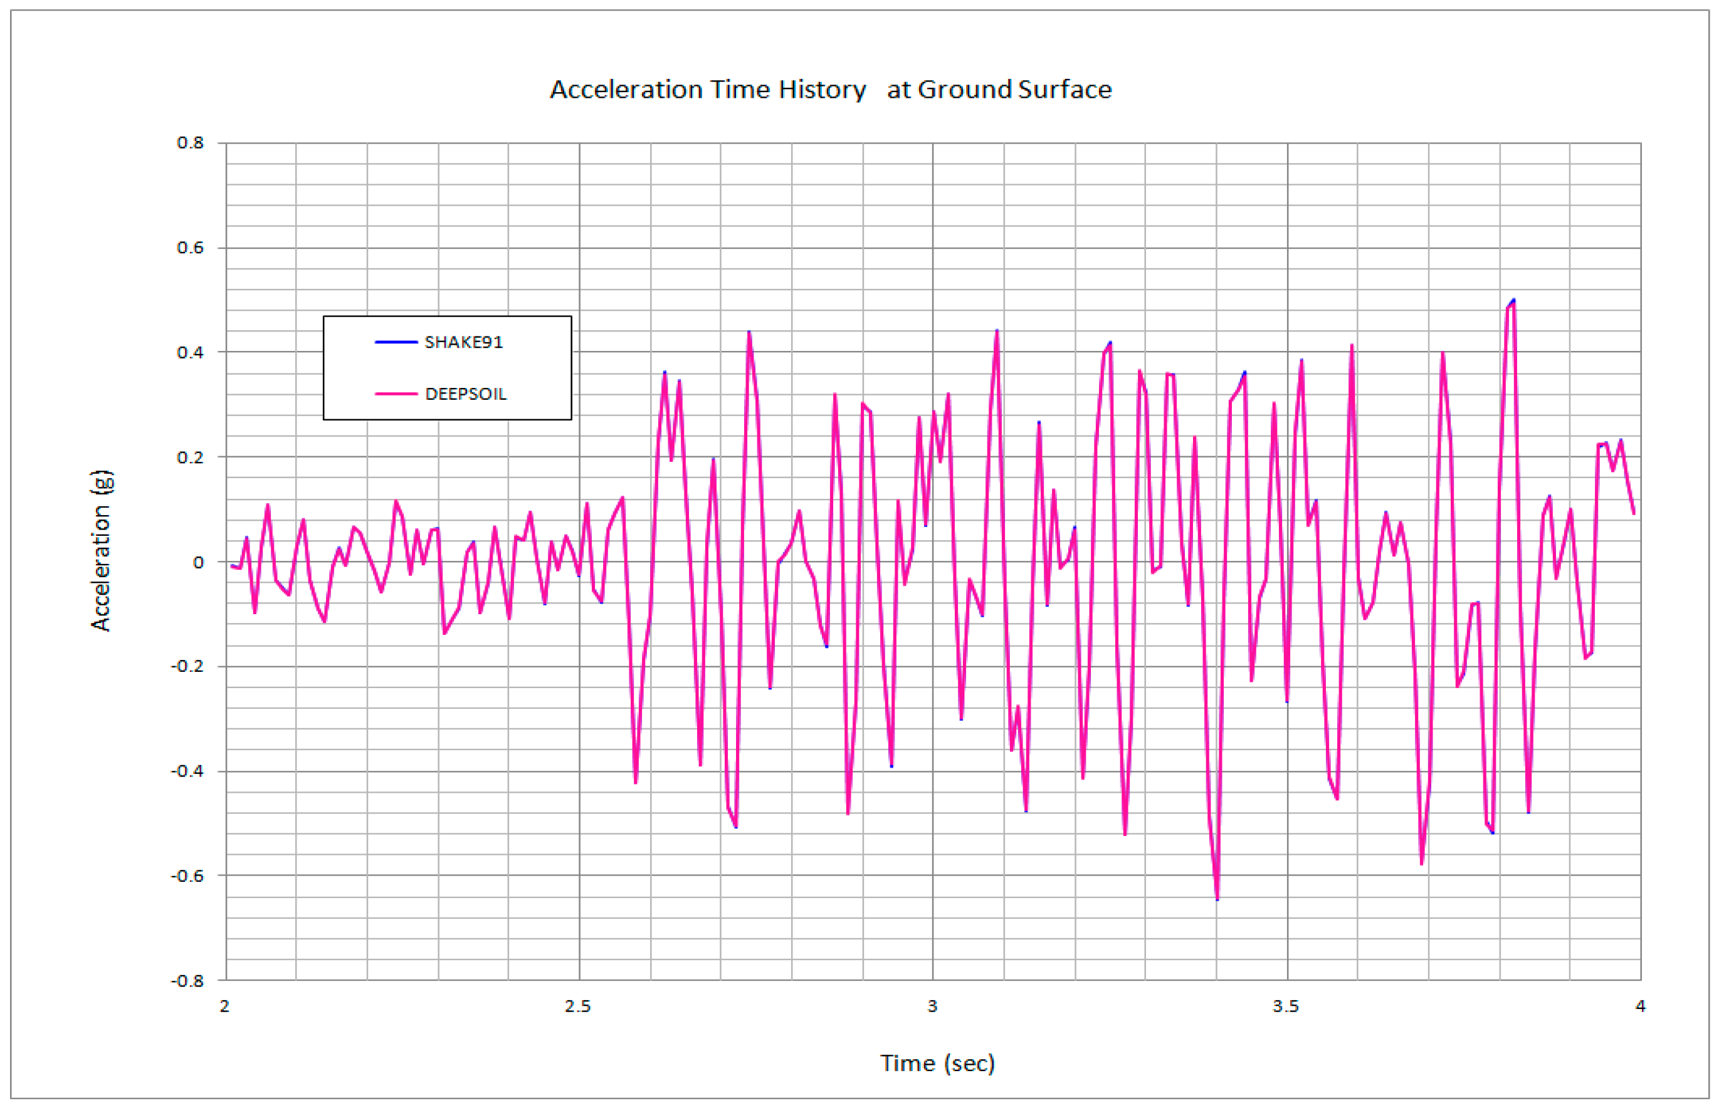Click the blue SHAKE91 legend line swatch
The height and width of the screenshot is (1108, 1719).
[x=396, y=342]
